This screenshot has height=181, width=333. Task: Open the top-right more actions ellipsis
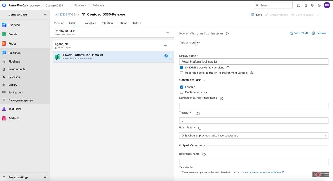pyautogui.click(x=318, y=15)
